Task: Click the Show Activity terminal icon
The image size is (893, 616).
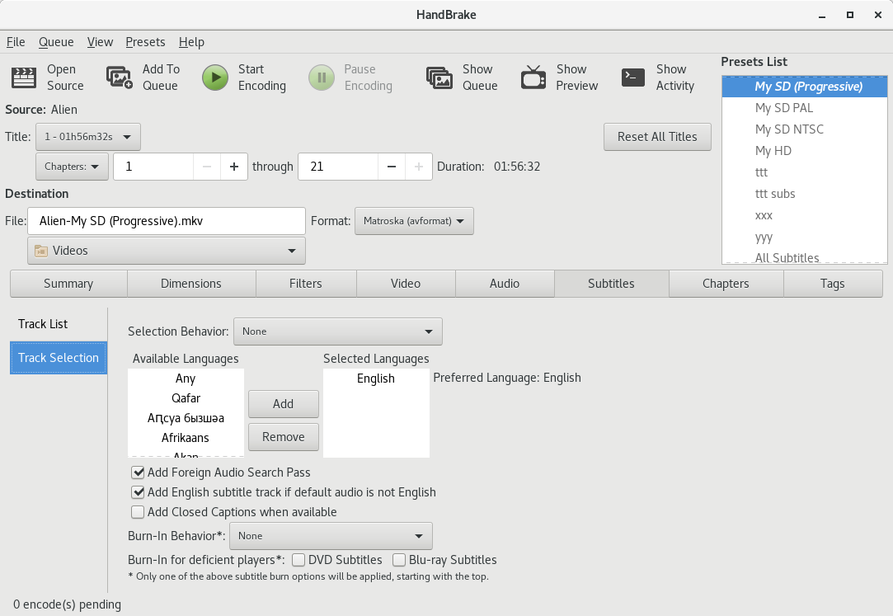Action: click(632, 78)
